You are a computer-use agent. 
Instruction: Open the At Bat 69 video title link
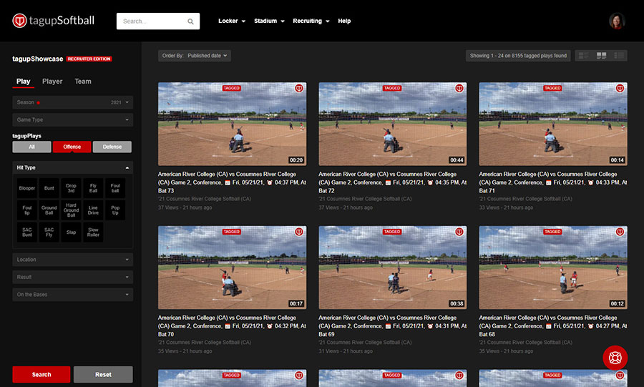click(393, 326)
